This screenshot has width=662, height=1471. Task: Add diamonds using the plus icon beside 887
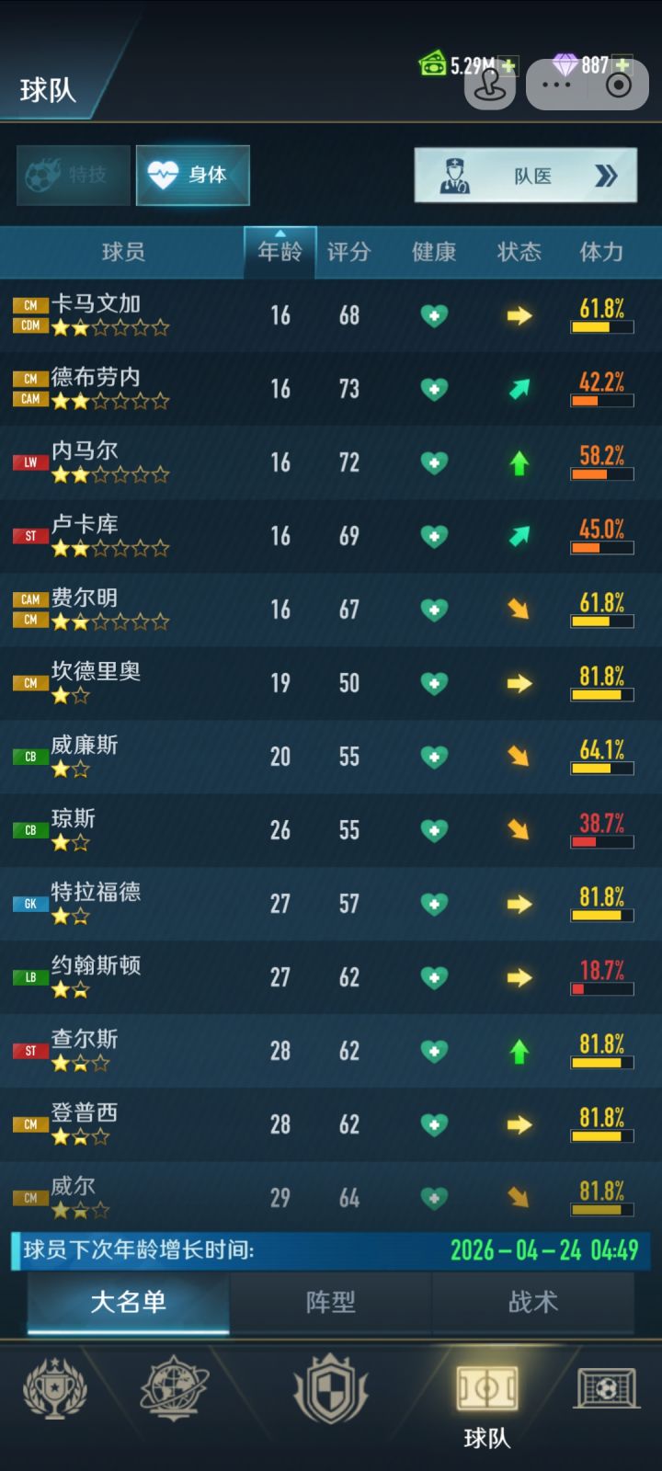(x=622, y=65)
